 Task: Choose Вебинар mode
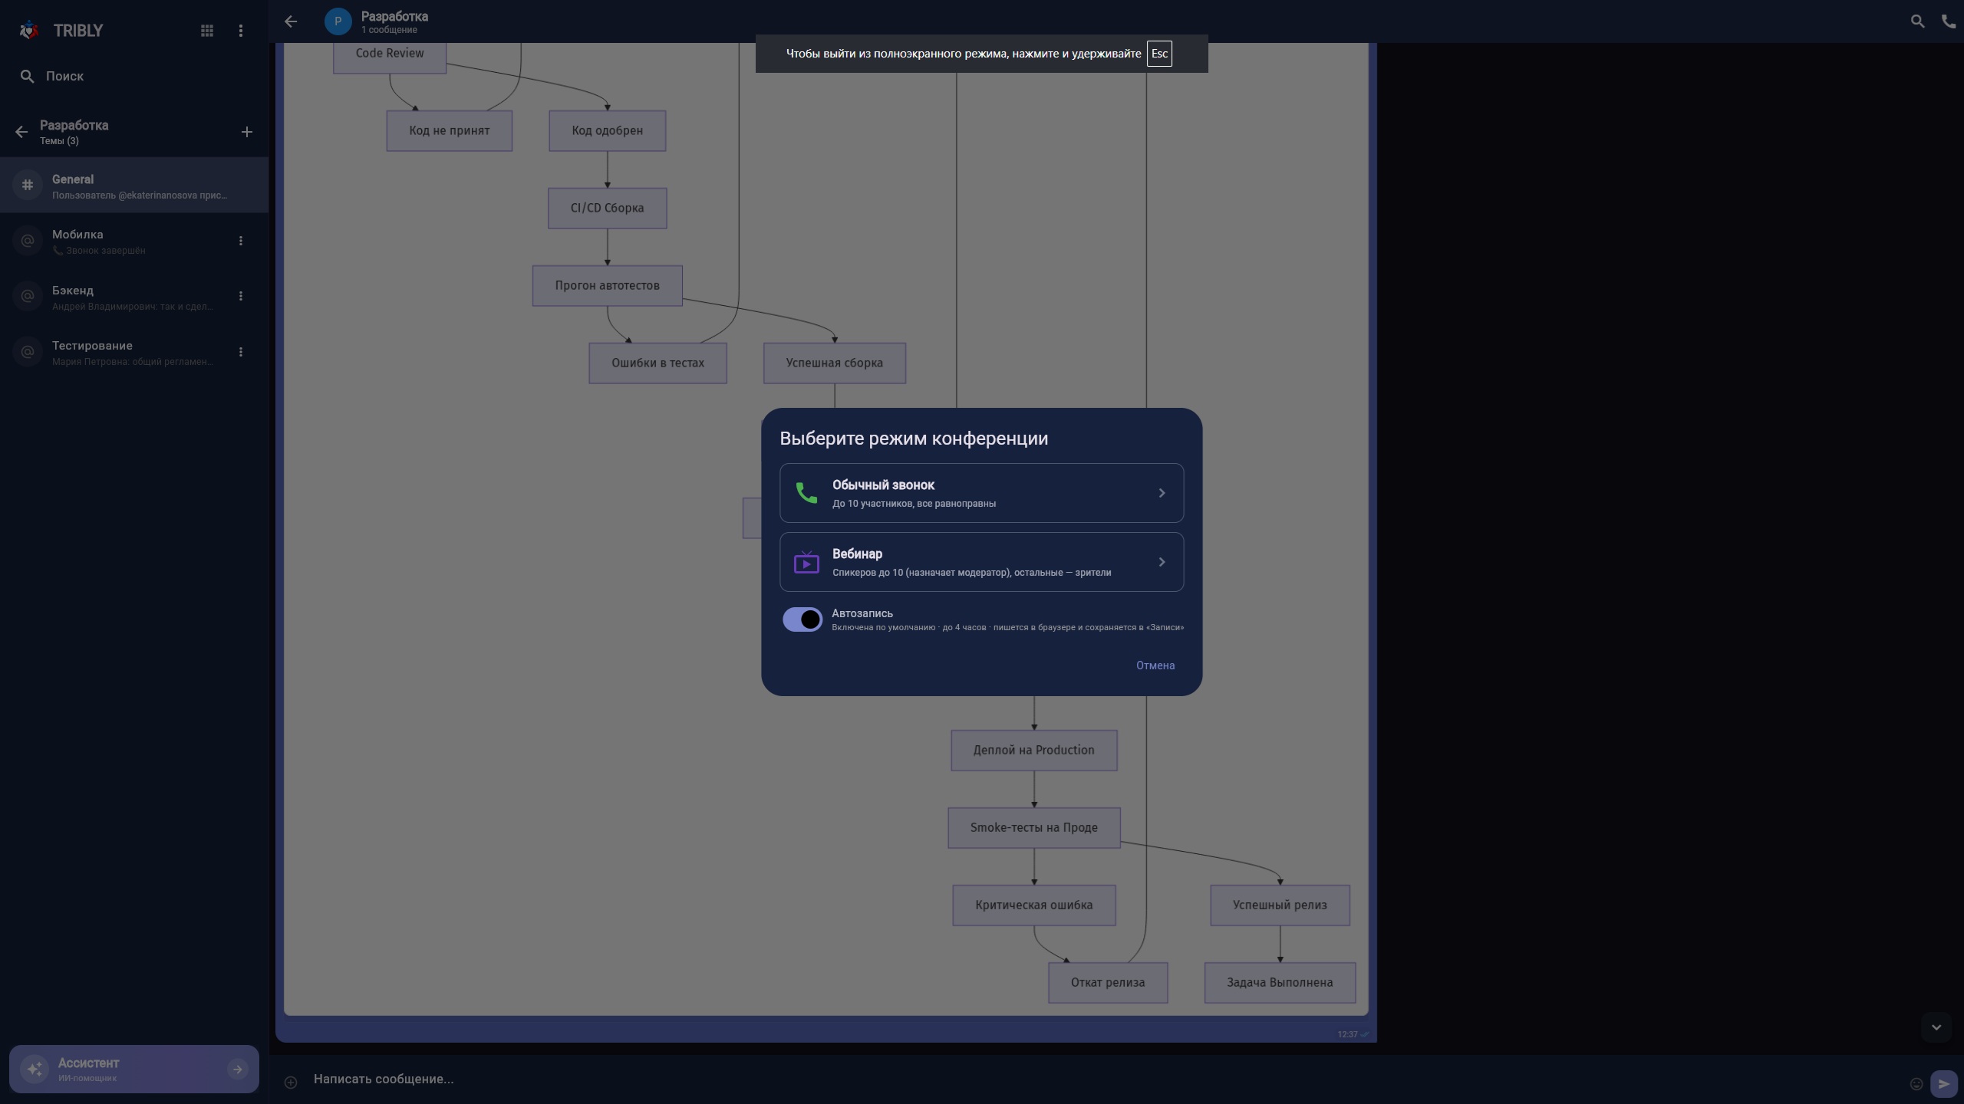point(982,562)
